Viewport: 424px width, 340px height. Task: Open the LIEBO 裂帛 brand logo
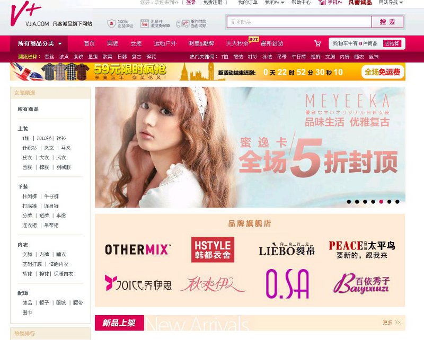[x=286, y=249]
